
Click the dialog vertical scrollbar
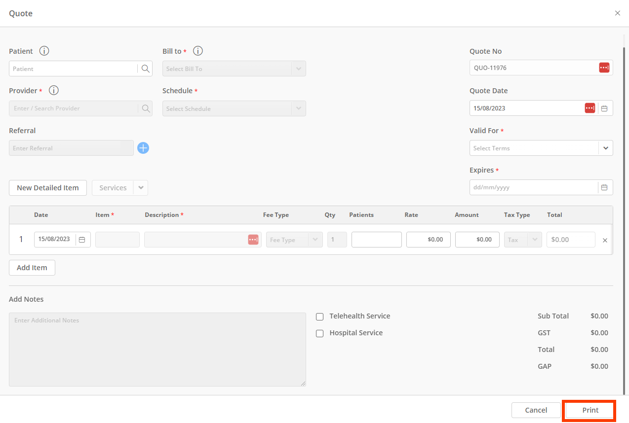[x=624, y=222]
